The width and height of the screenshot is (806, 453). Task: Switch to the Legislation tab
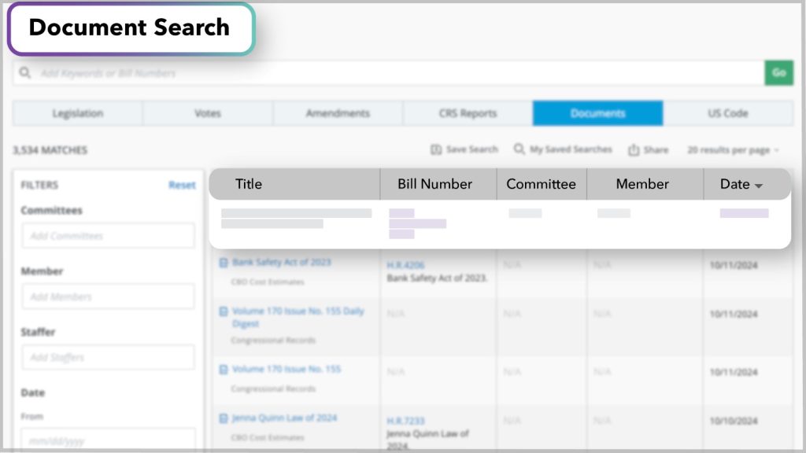pyautogui.click(x=76, y=113)
